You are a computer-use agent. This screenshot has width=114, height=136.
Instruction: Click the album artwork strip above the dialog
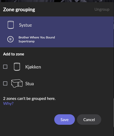(57, 1)
